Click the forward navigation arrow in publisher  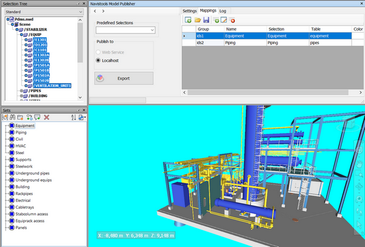(x=103, y=12)
